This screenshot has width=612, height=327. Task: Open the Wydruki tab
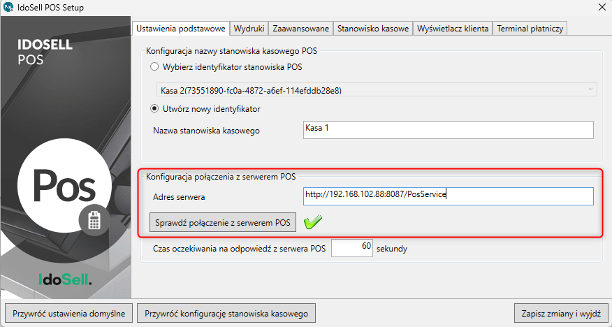[249, 29]
